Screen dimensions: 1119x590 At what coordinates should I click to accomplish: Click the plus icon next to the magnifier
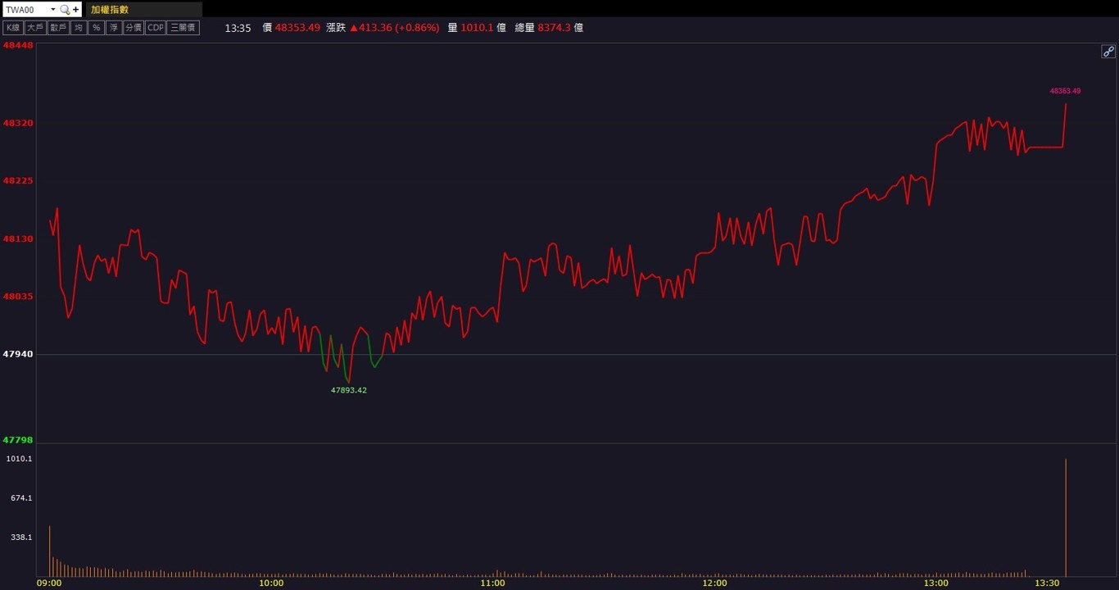pyautogui.click(x=76, y=10)
